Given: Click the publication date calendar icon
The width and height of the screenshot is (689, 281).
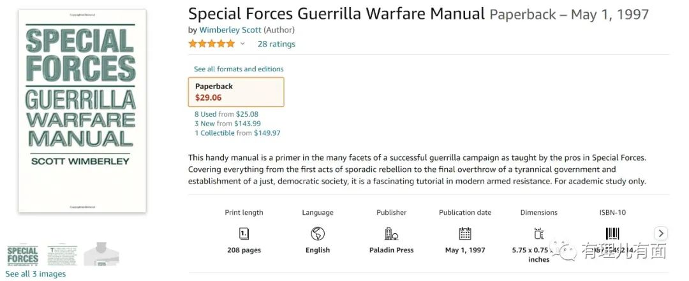Looking at the screenshot, I should (x=465, y=233).
